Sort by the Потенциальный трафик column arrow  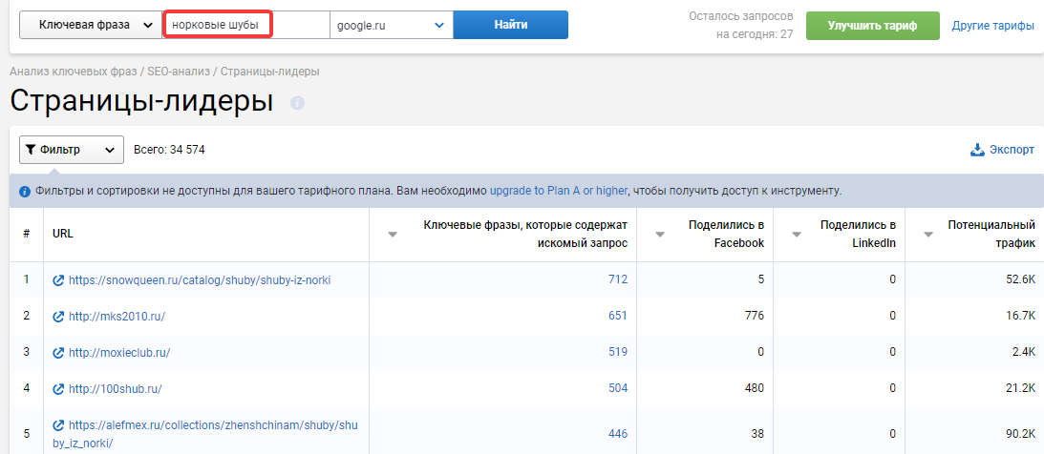928,234
